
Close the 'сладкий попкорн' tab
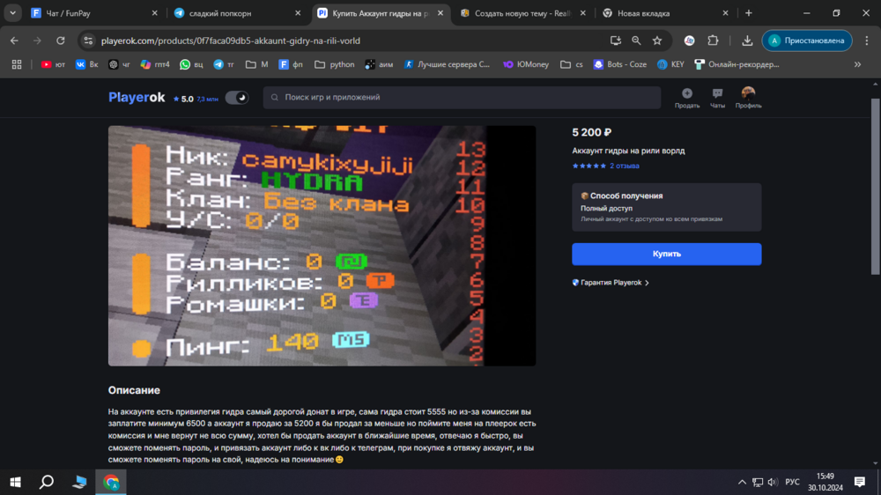(x=298, y=13)
